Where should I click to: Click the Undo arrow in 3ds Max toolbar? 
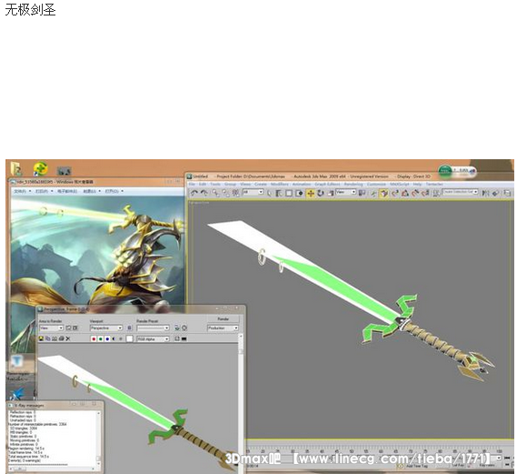pyautogui.click(x=194, y=193)
